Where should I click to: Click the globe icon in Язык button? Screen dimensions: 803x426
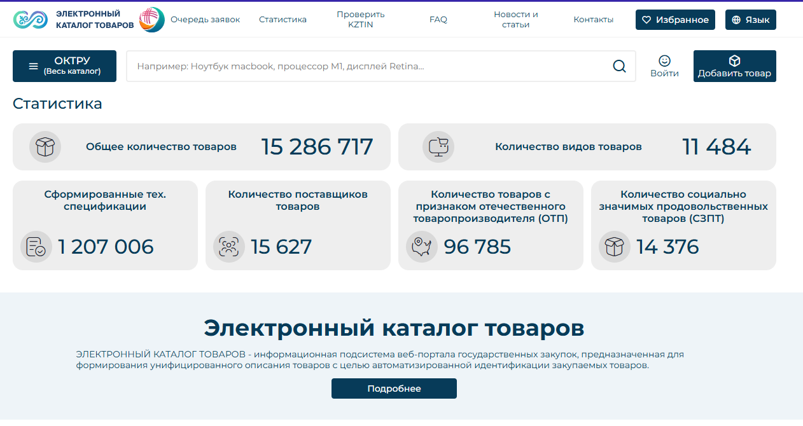[735, 19]
